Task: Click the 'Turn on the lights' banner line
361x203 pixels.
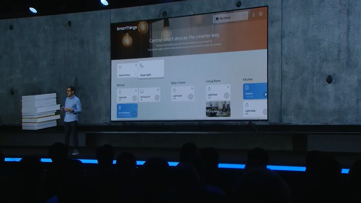Action: pyautogui.click(x=185, y=47)
